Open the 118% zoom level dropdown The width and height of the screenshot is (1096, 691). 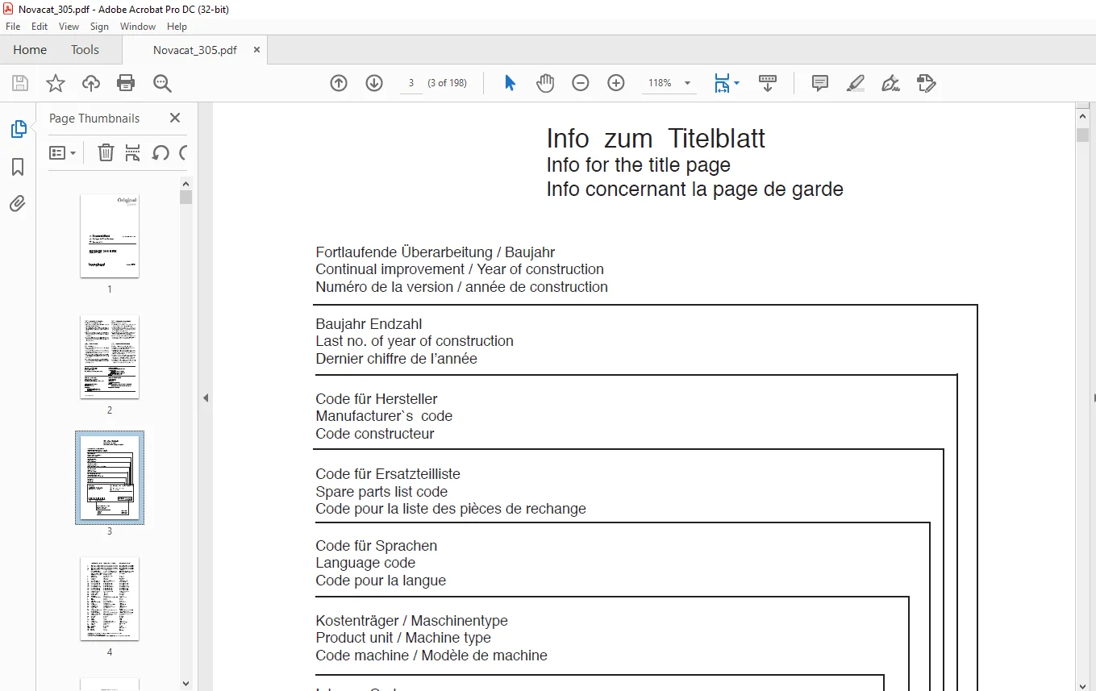pos(670,83)
